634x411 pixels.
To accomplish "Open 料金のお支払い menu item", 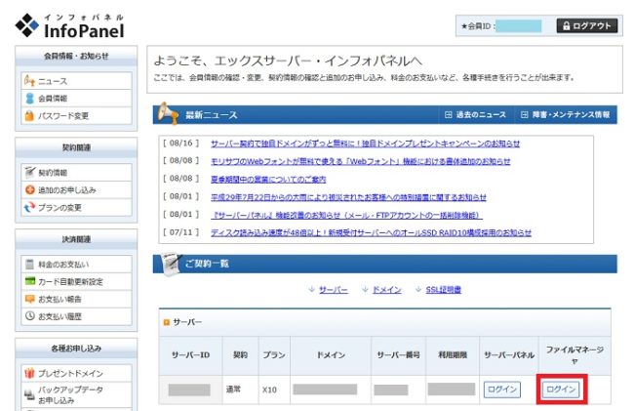I will pyautogui.click(x=76, y=265).
